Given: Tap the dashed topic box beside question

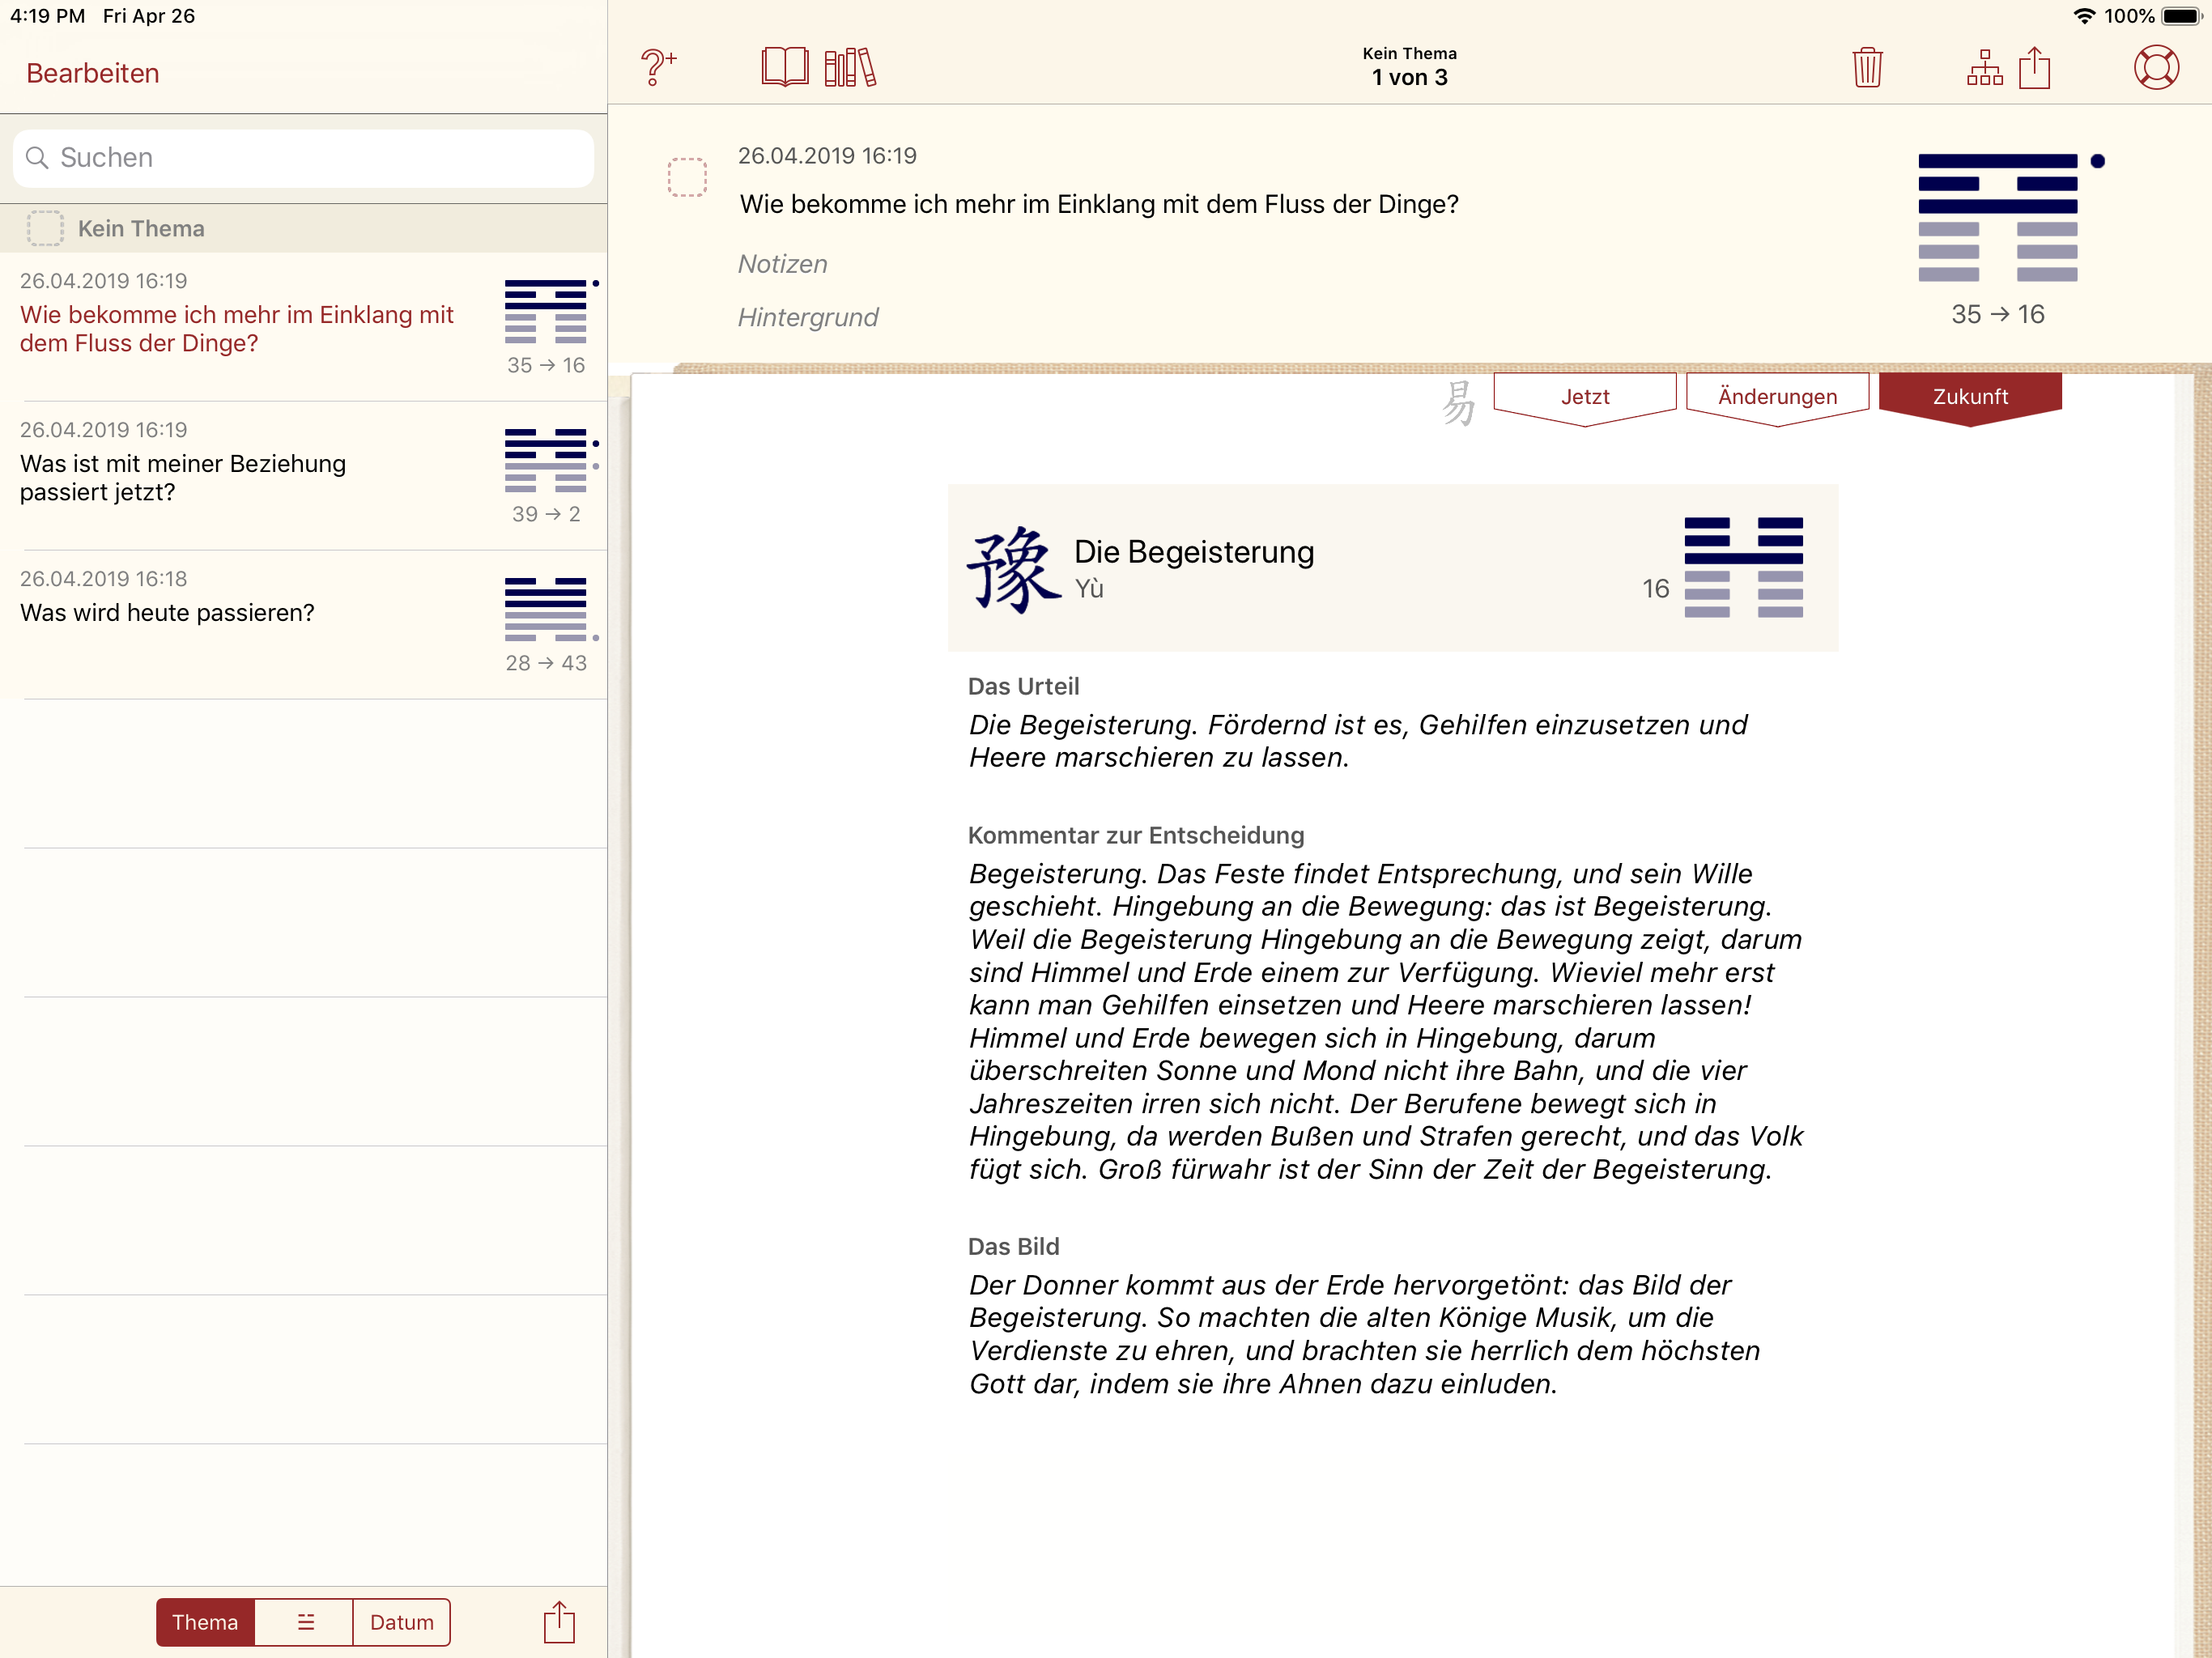Looking at the screenshot, I should [x=687, y=177].
